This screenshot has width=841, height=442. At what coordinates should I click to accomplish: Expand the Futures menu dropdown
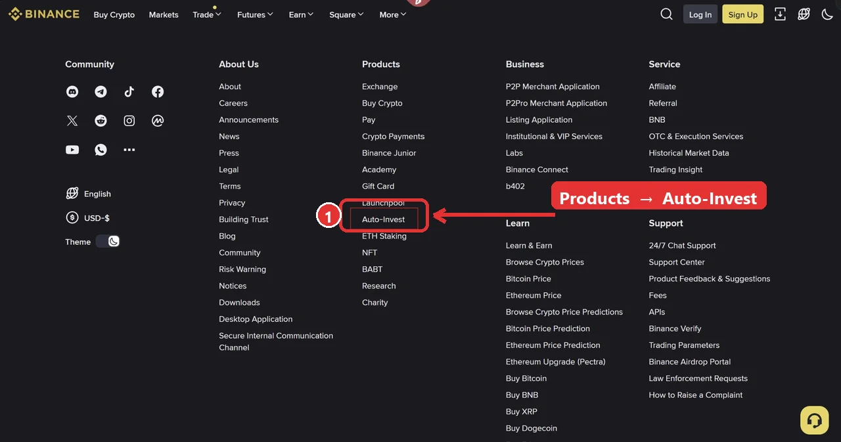255,14
